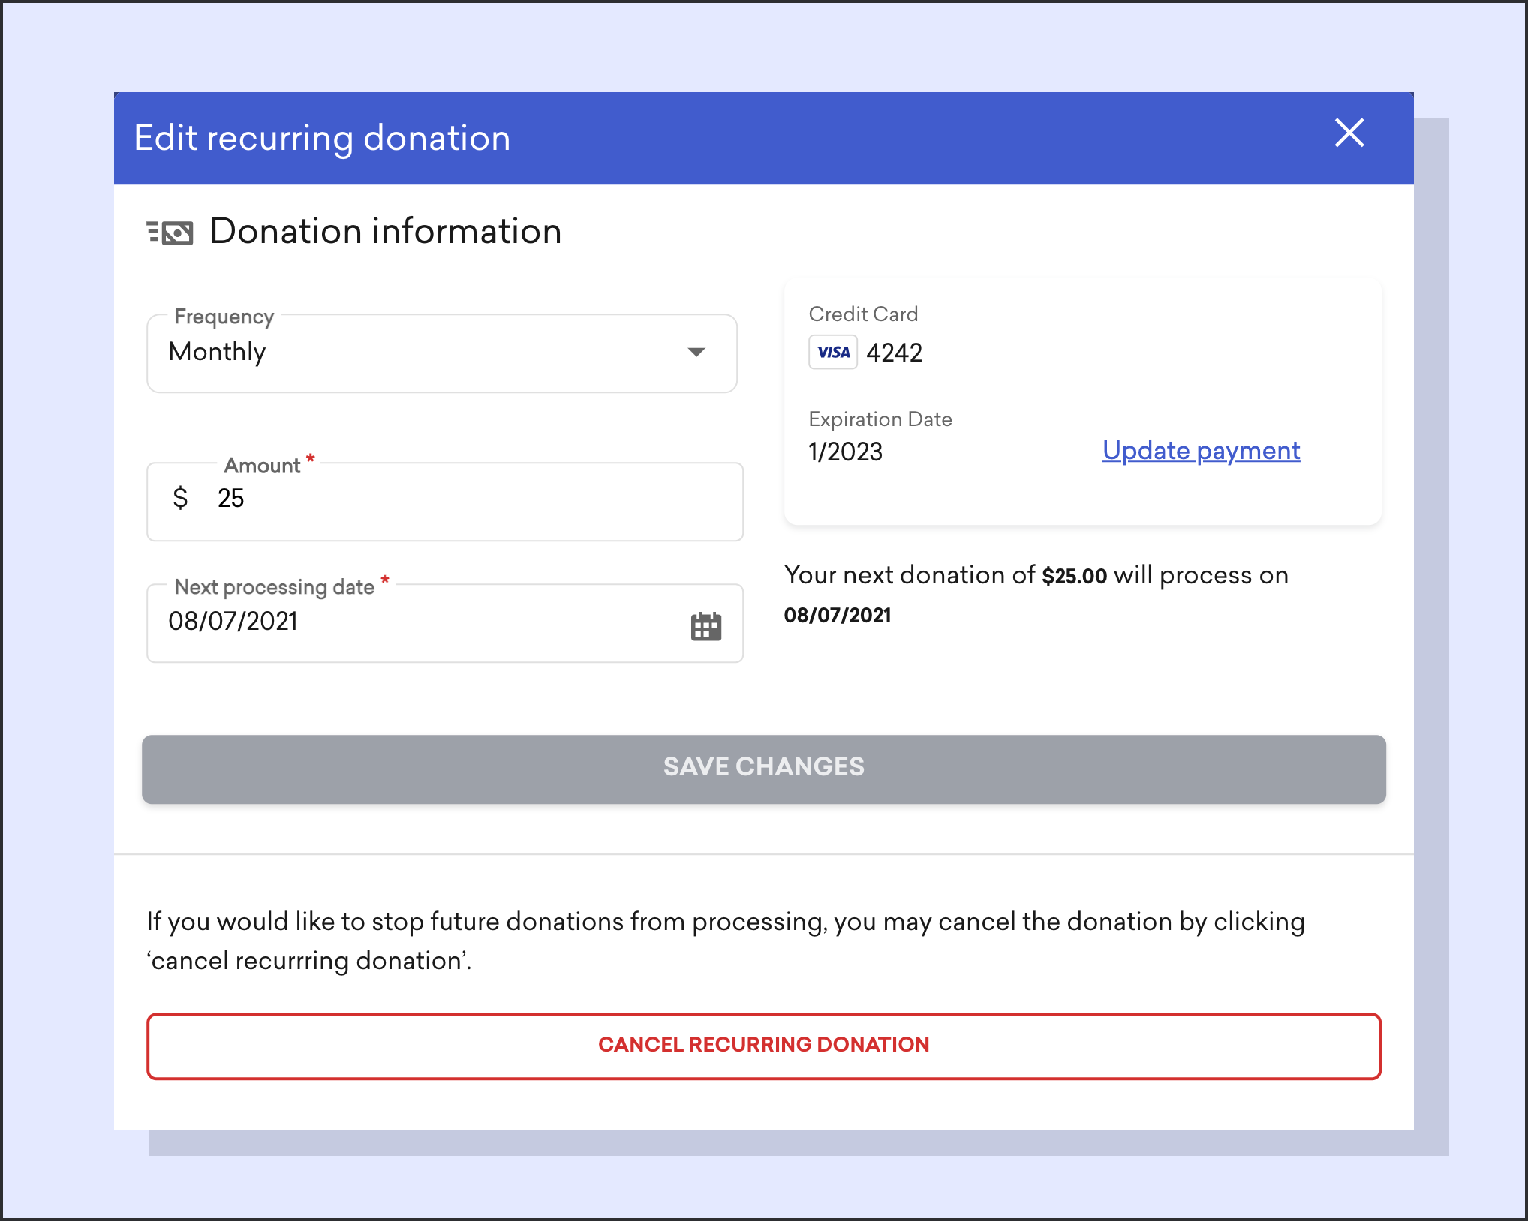Viewport: 1528px width, 1221px height.
Task: Focus the Next processing date field
Action: point(445,623)
